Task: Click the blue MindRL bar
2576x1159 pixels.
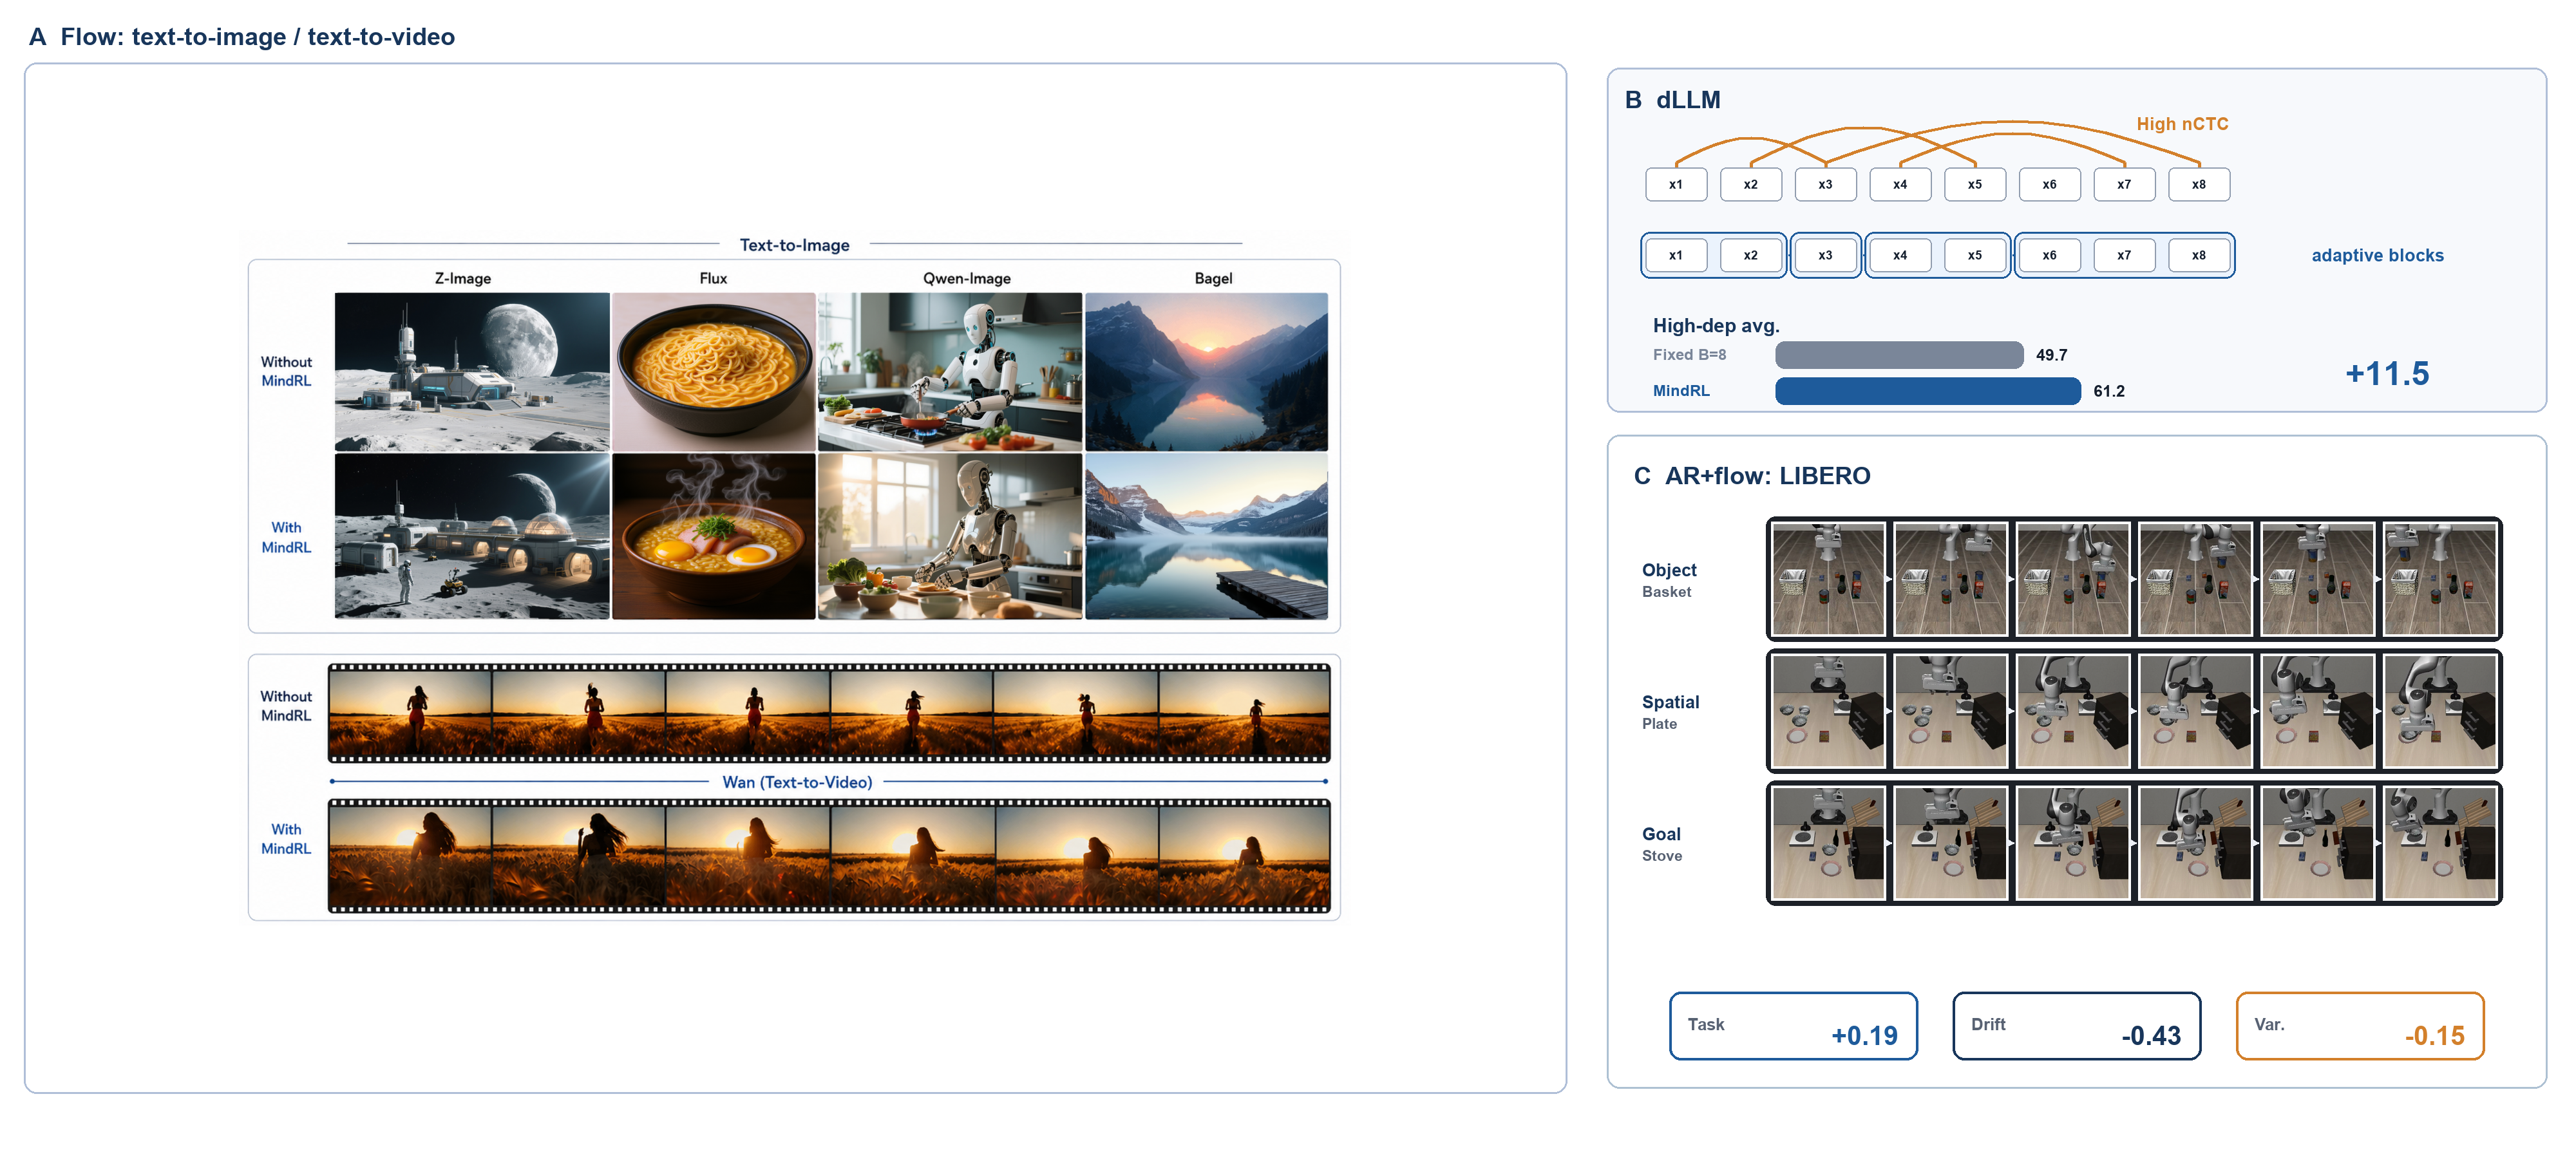Action: pyautogui.click(x=1928, y=391)
